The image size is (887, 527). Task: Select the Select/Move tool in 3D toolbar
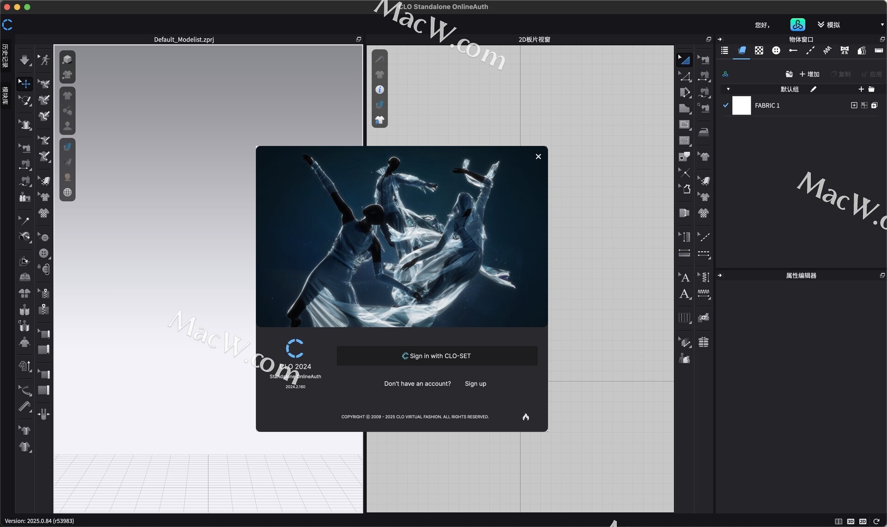click(24, 84)
